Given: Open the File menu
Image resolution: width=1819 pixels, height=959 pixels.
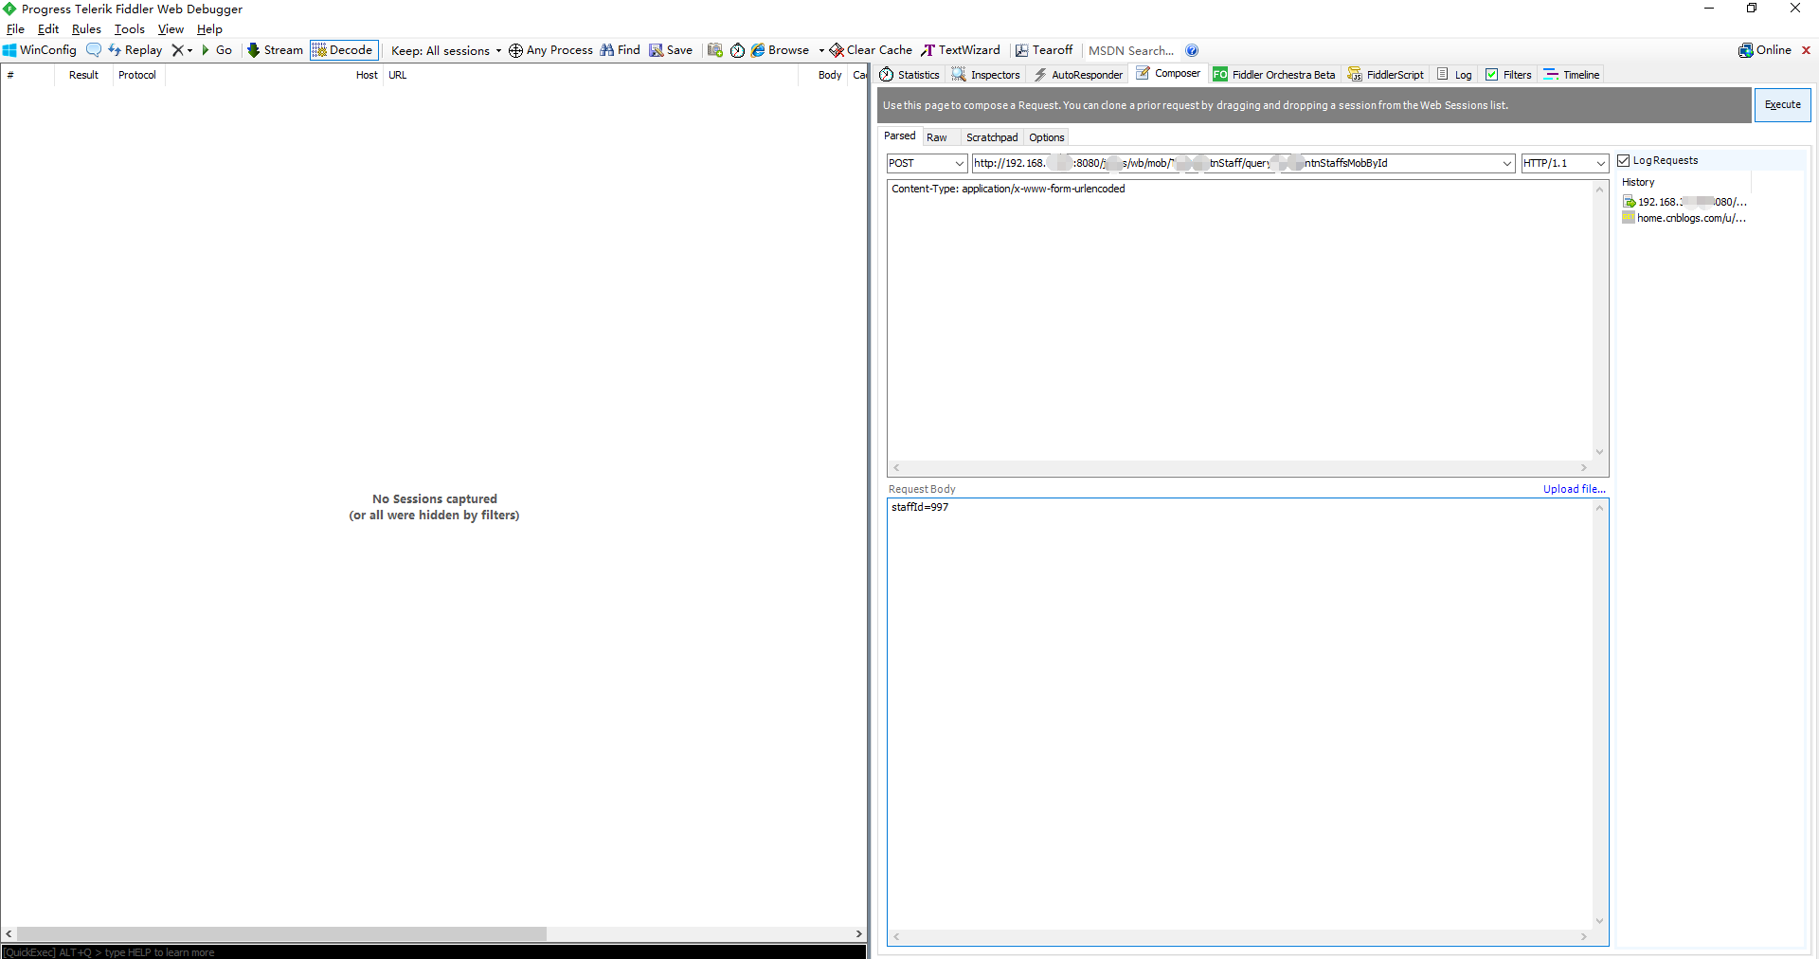Looking at the screenshot, I should click(x=15, y=29).
